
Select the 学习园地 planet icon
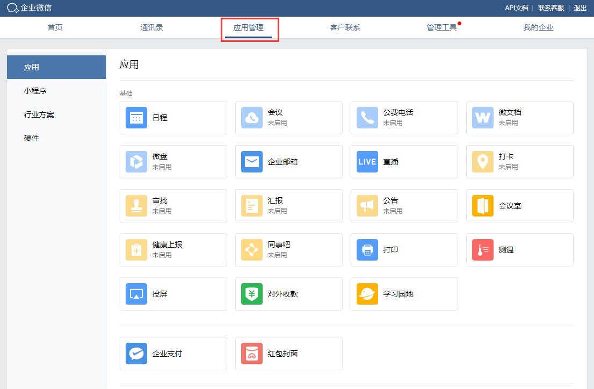click(367, 294)
